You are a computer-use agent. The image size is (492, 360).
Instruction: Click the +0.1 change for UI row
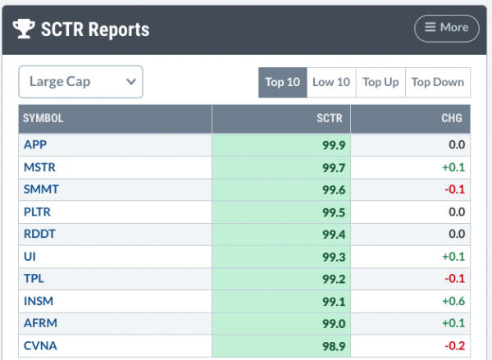coord(453,257)
